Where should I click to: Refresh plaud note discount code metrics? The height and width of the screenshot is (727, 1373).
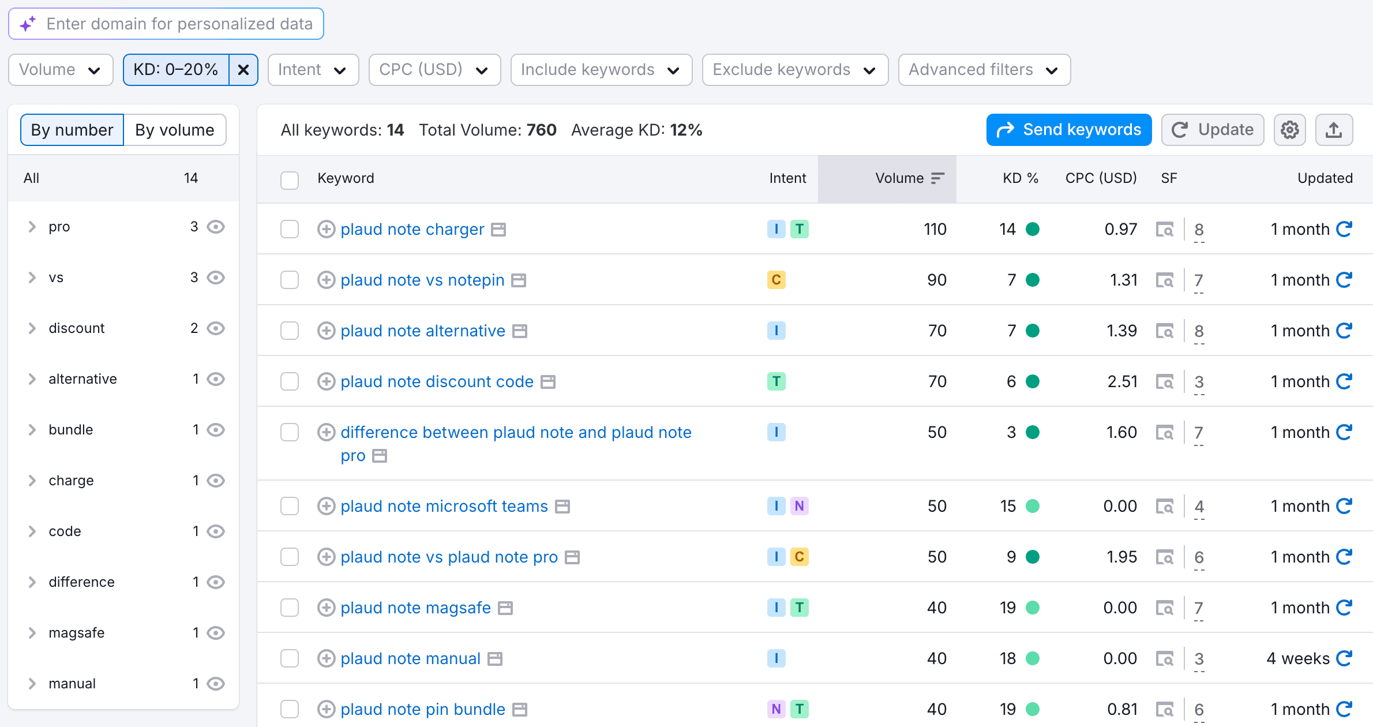pyautogui.click(x=1344, y=381)
